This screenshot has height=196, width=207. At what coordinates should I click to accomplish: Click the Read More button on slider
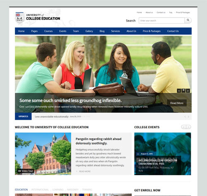pos(177,103)
